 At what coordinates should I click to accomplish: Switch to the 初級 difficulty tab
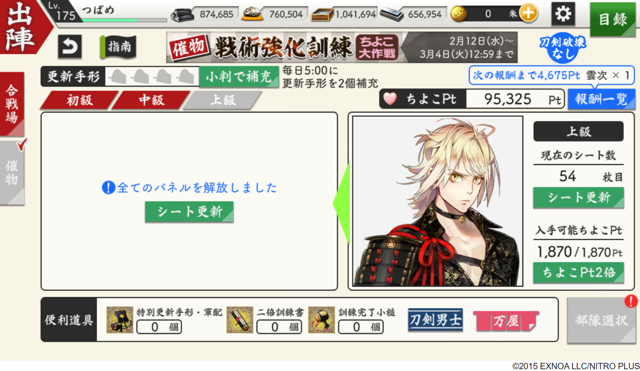pyautogui.click(x=79, y=100)
